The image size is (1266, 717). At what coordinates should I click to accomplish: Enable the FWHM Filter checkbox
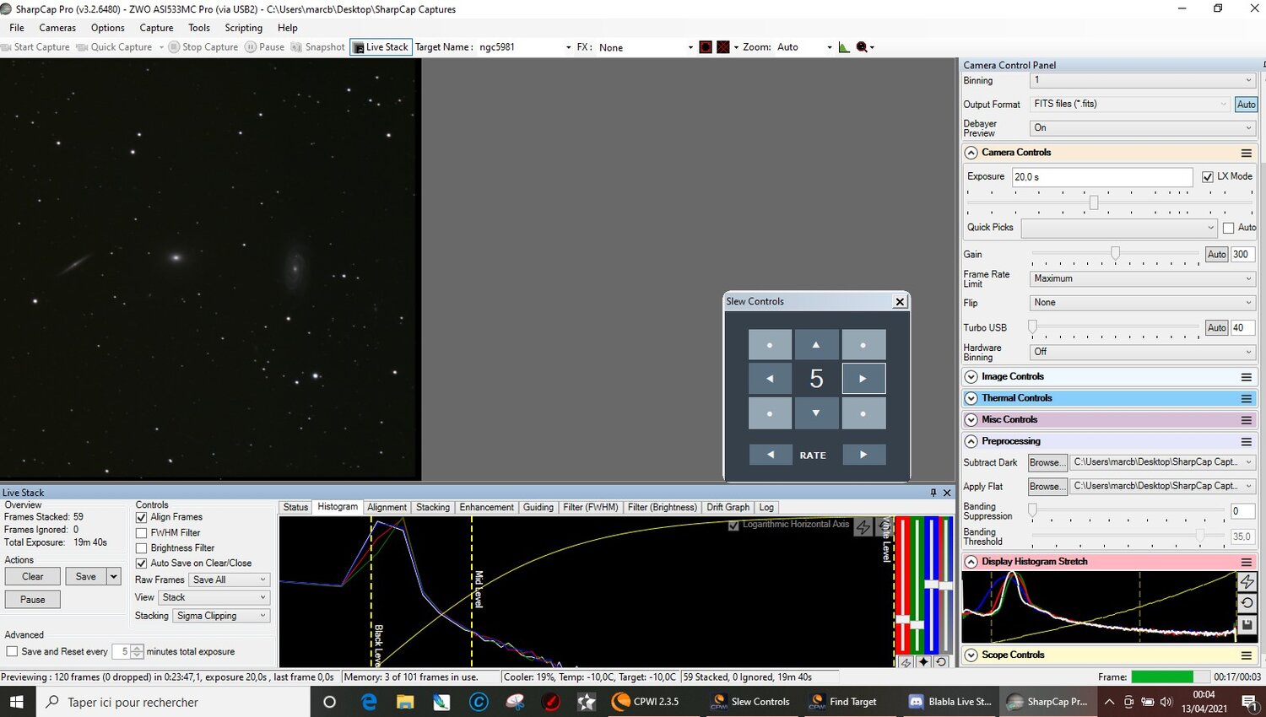142,533
